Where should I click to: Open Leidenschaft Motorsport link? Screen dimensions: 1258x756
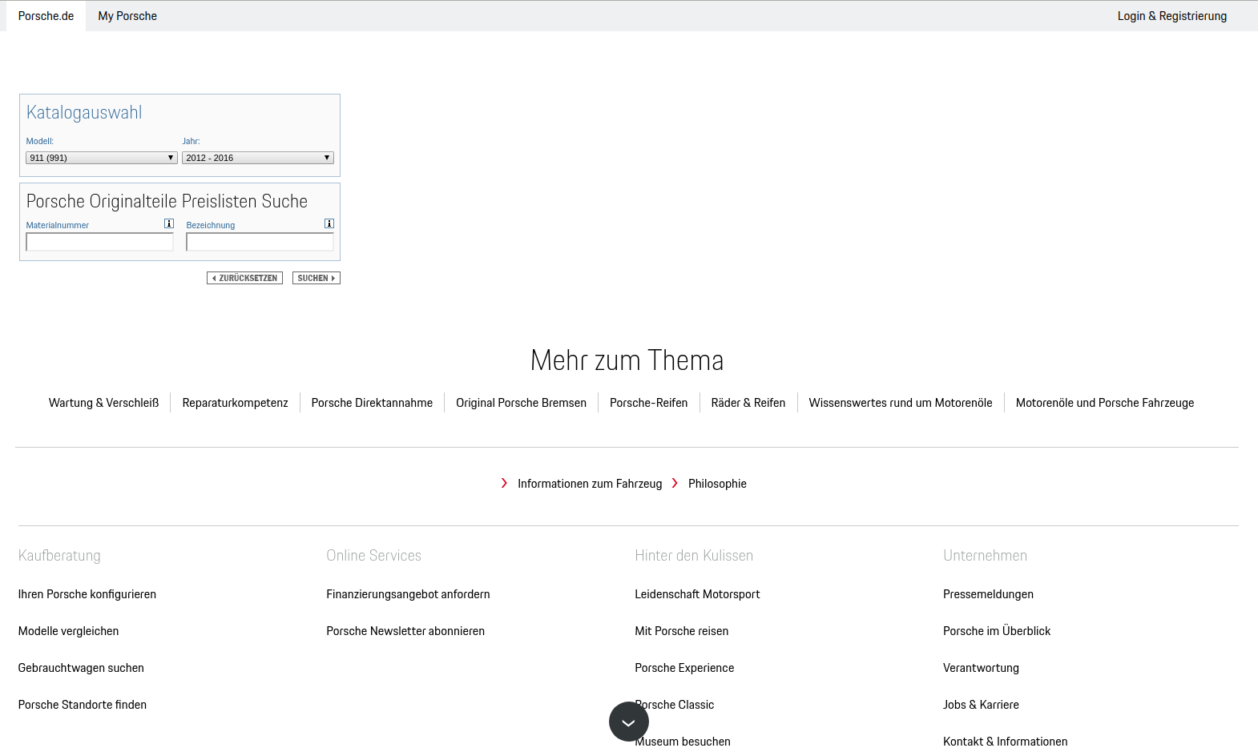[x=697, y=594]
